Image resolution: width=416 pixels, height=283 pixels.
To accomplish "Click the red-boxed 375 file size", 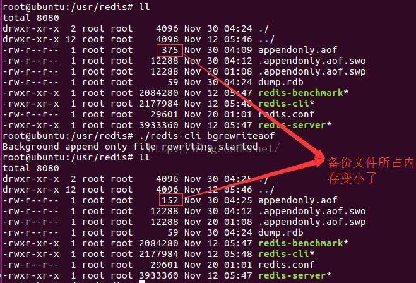I will (170, 51).
